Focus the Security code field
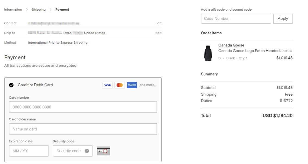308x164 pixels. click(x=73, y=151)
